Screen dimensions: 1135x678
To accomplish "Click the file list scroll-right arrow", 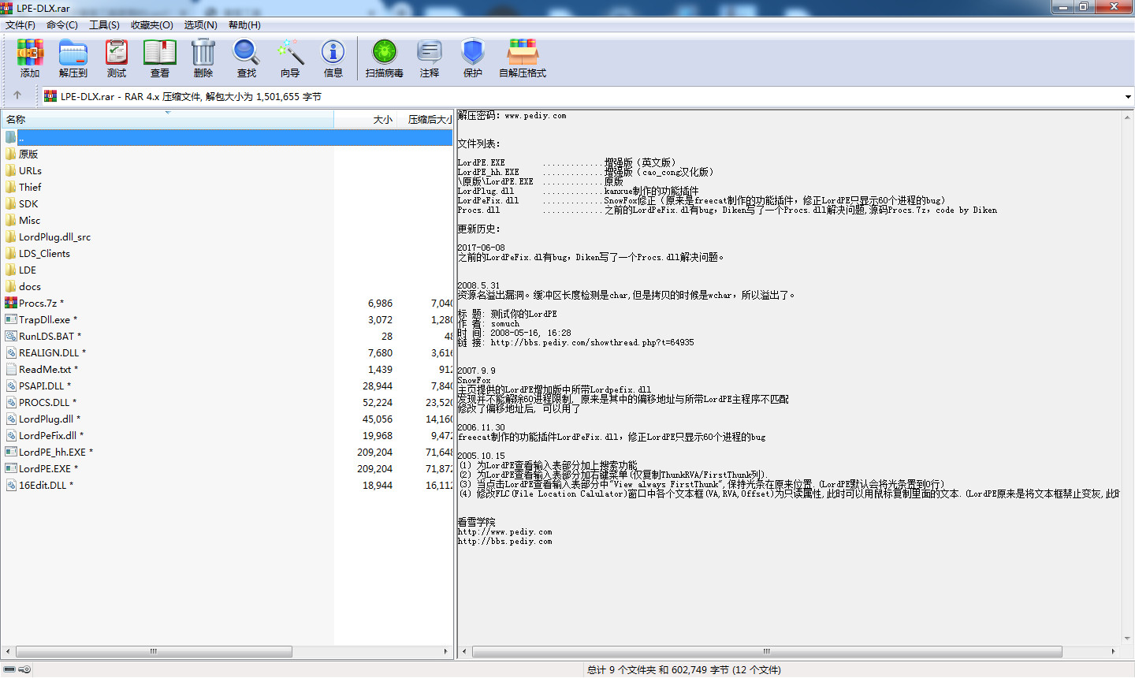I will point(446,652).
